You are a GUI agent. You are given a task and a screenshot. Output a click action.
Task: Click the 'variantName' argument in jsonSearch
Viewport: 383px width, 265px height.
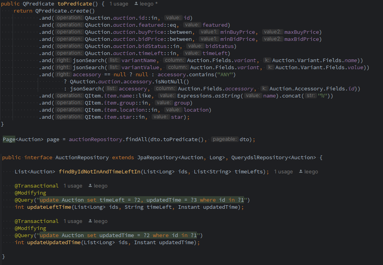click(139, 61)
